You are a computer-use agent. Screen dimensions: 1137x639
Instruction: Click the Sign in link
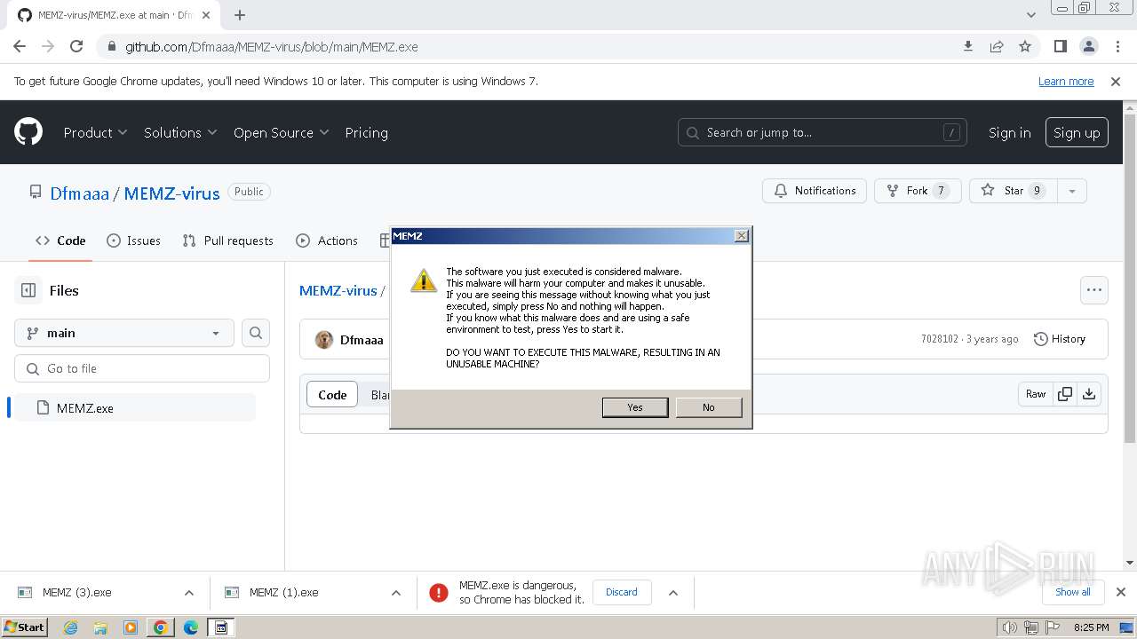point(1009,132)
